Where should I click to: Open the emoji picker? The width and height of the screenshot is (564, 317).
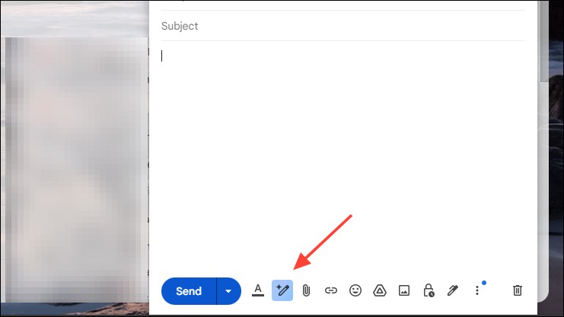coord(355,290)
